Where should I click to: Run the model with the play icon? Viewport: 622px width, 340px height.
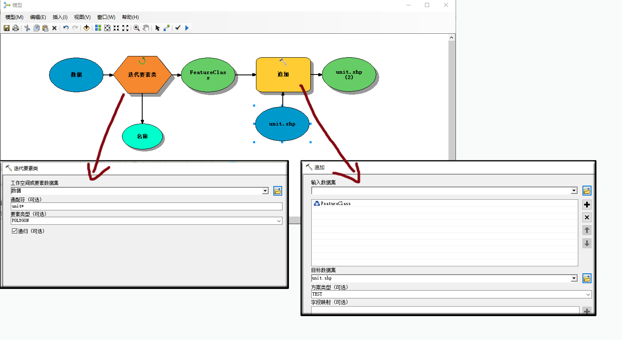tap(187, 28)
